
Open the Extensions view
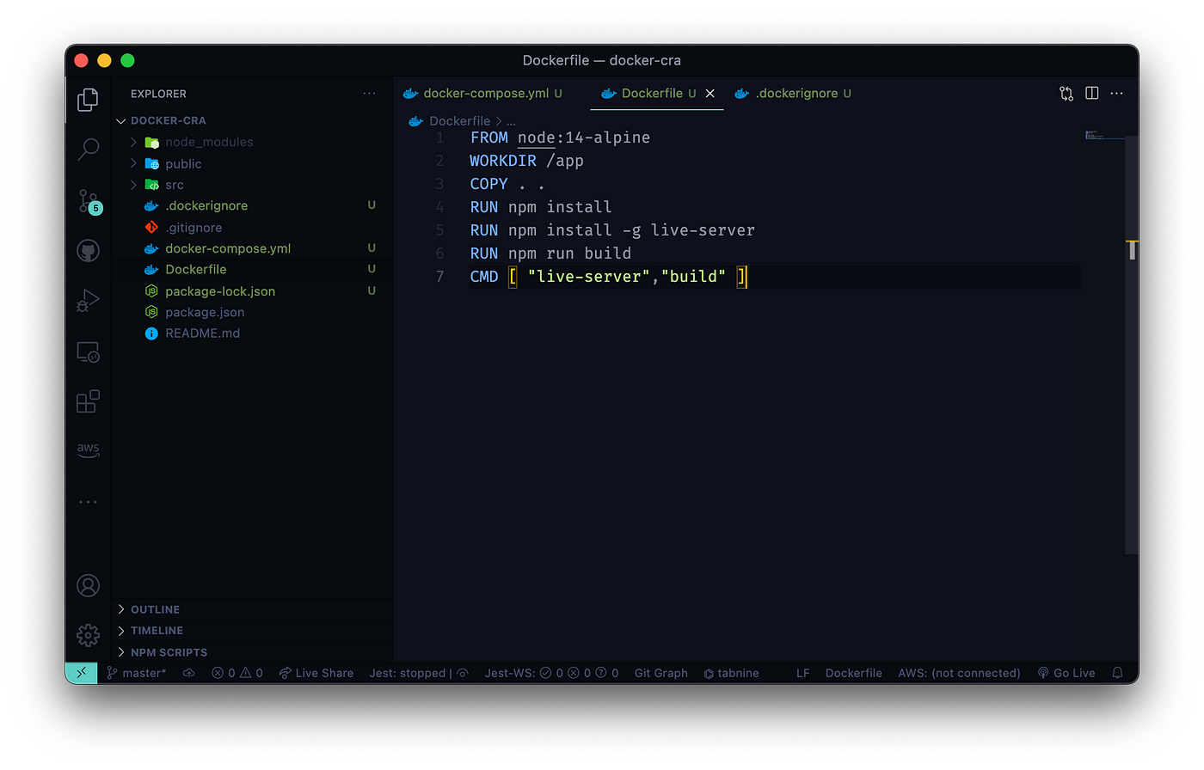[88, 401]
